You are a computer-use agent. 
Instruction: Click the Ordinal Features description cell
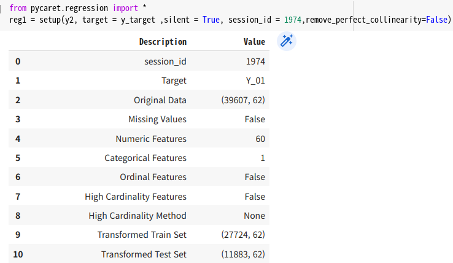(x=153, y=177)
